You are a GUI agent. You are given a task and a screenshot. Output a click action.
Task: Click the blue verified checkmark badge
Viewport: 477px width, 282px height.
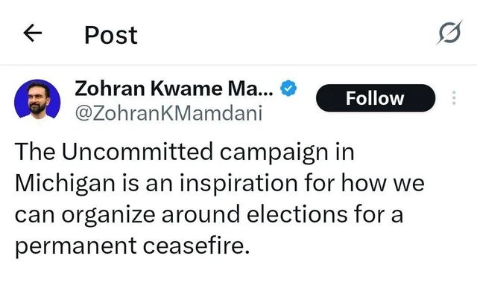288,89
